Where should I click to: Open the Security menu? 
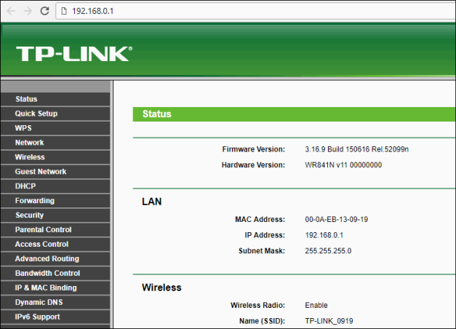point(55,215)
